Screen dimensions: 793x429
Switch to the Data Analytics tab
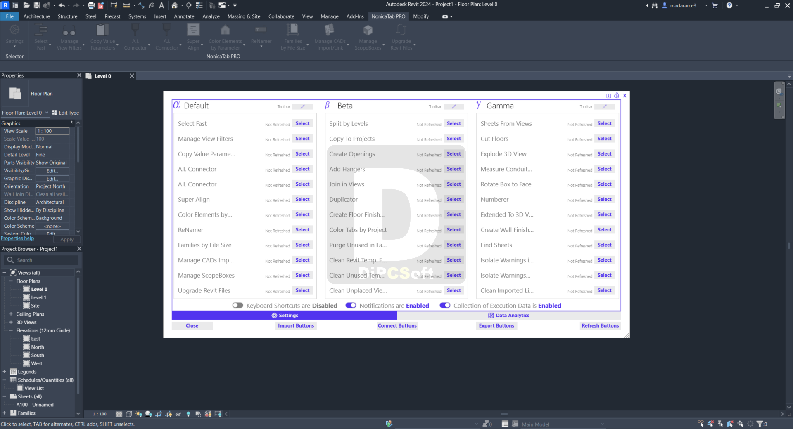[509, 315]
